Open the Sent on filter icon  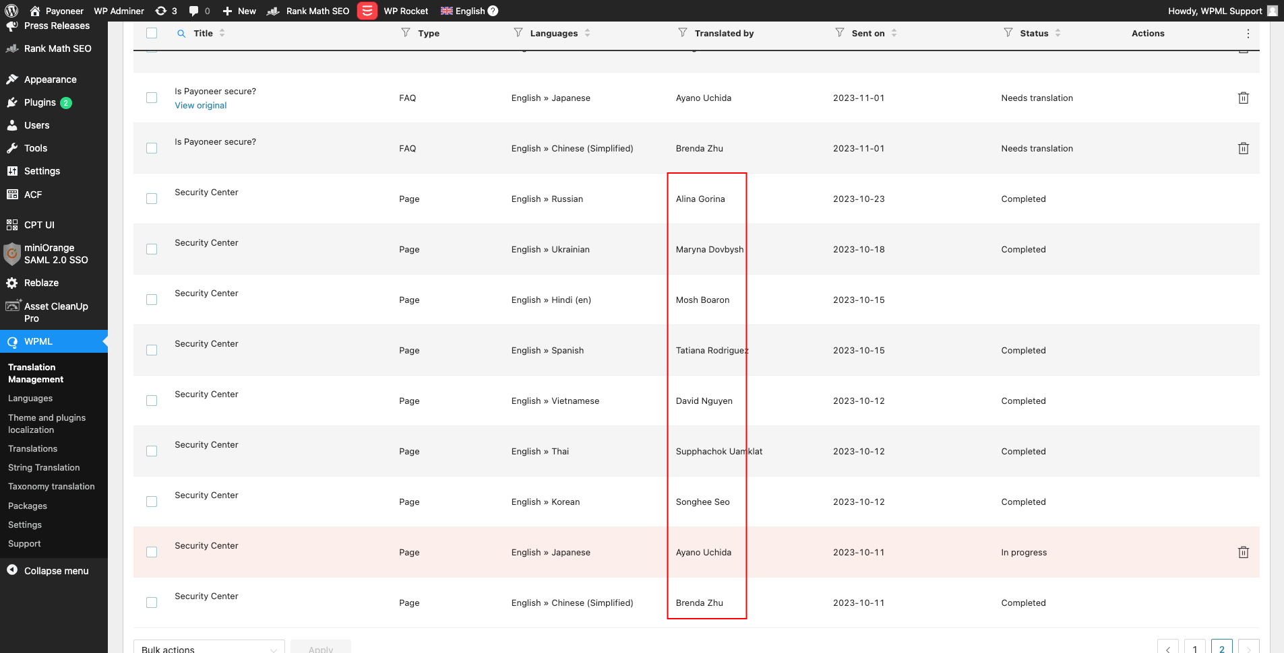840,32
